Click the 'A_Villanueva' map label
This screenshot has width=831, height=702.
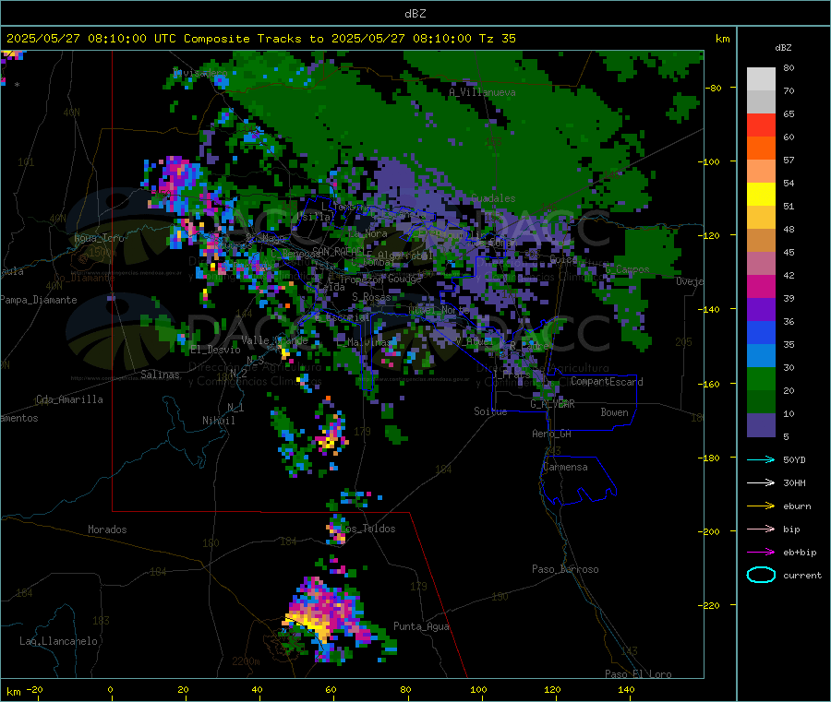[482, 92]
